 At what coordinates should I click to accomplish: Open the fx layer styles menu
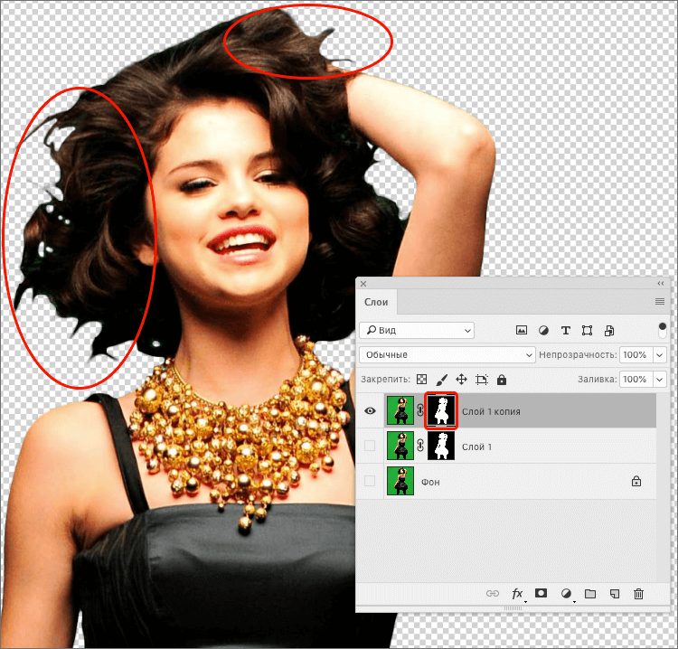coord(518,594)
